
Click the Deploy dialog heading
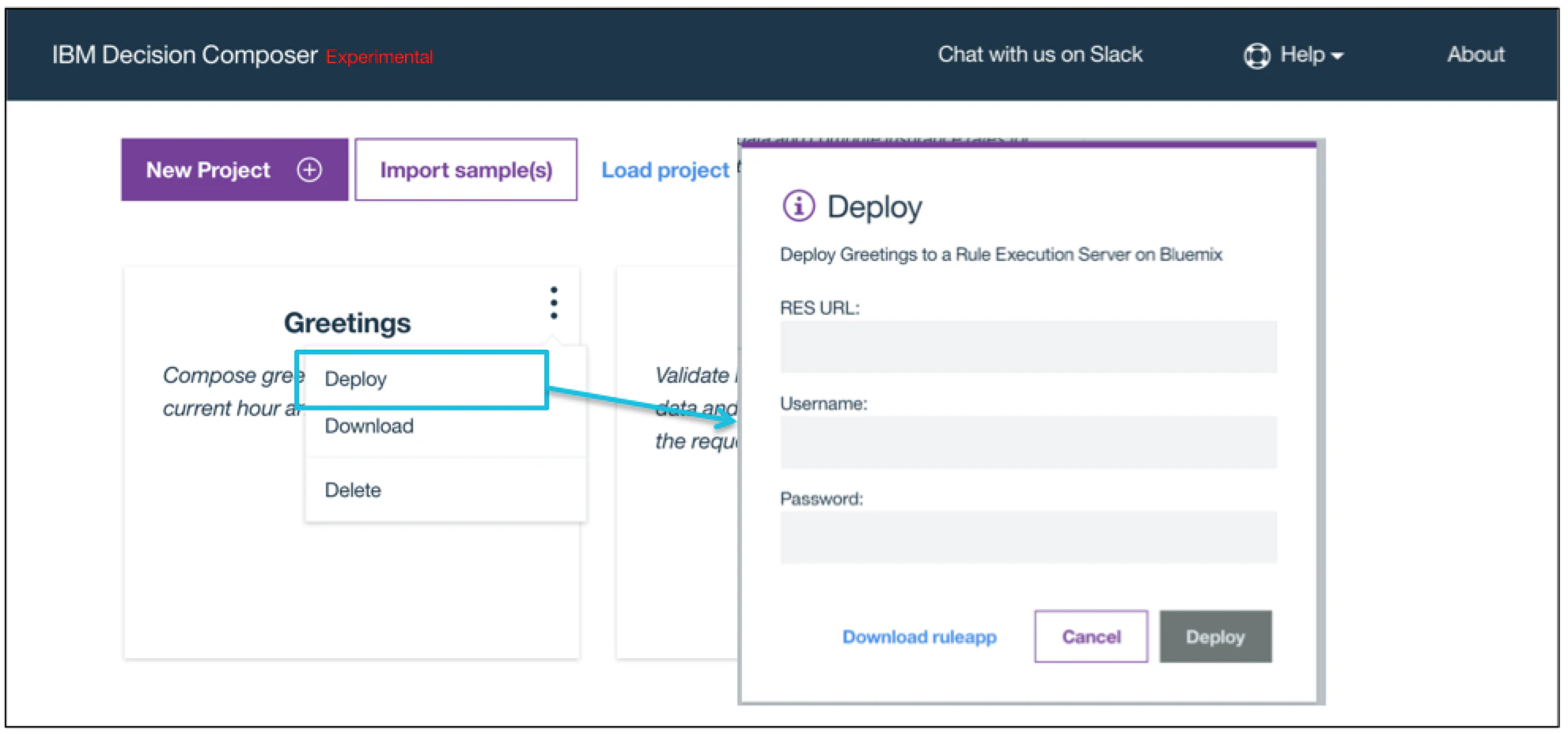coord(874,207)
